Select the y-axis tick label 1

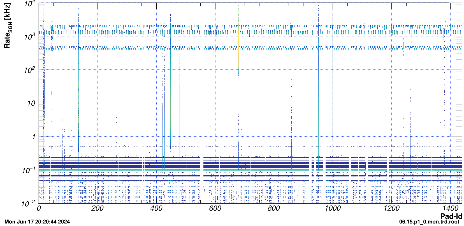(x=34, y=137)
